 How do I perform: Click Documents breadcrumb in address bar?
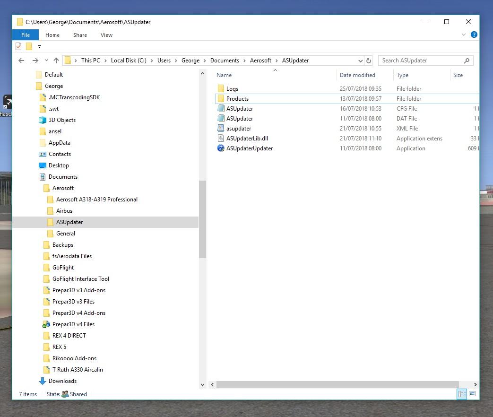pos(225,61)
